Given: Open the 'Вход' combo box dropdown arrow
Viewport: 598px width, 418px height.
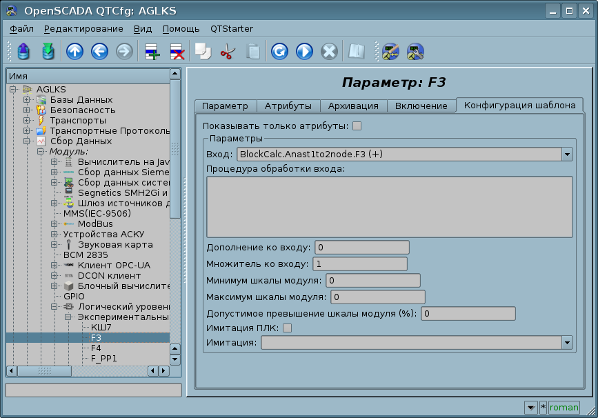Looking at the screenshot, I should [x=567, y=154].
